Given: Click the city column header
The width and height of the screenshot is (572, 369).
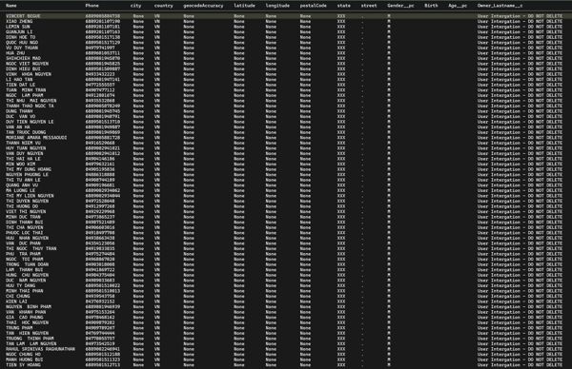Looking at the screenshot, I should (135, 6).
